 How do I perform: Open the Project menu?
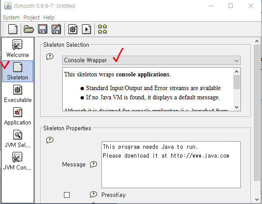pyautogui.click(x=31, y=17)
